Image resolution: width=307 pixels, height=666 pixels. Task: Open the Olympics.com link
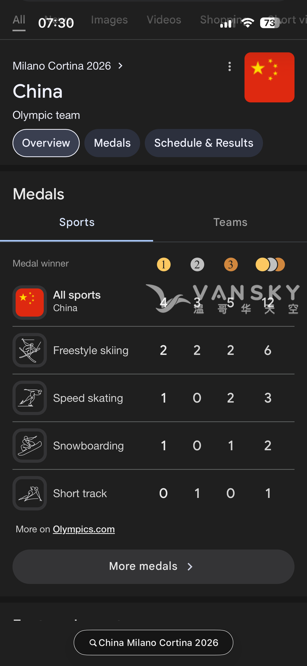[84, 529]
